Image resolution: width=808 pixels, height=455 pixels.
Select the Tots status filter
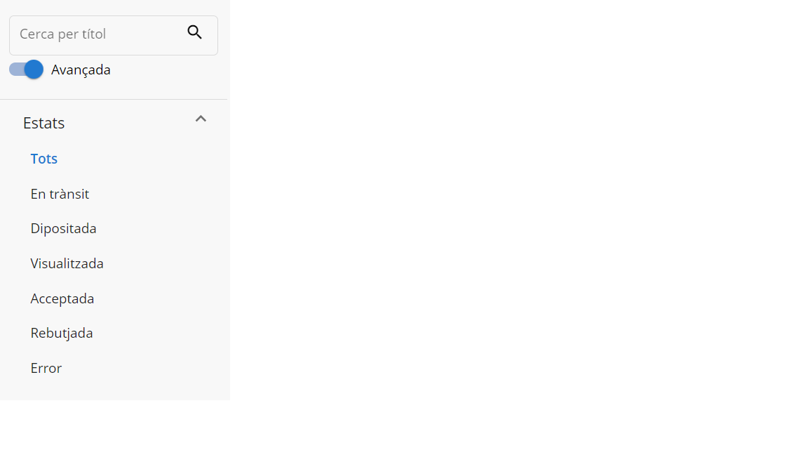tap(43, 159)
